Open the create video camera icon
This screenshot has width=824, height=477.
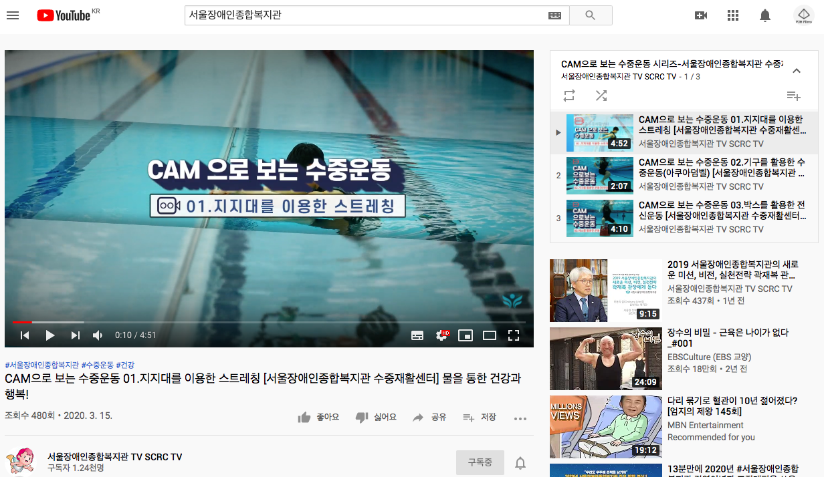click(x=701, y=15)
